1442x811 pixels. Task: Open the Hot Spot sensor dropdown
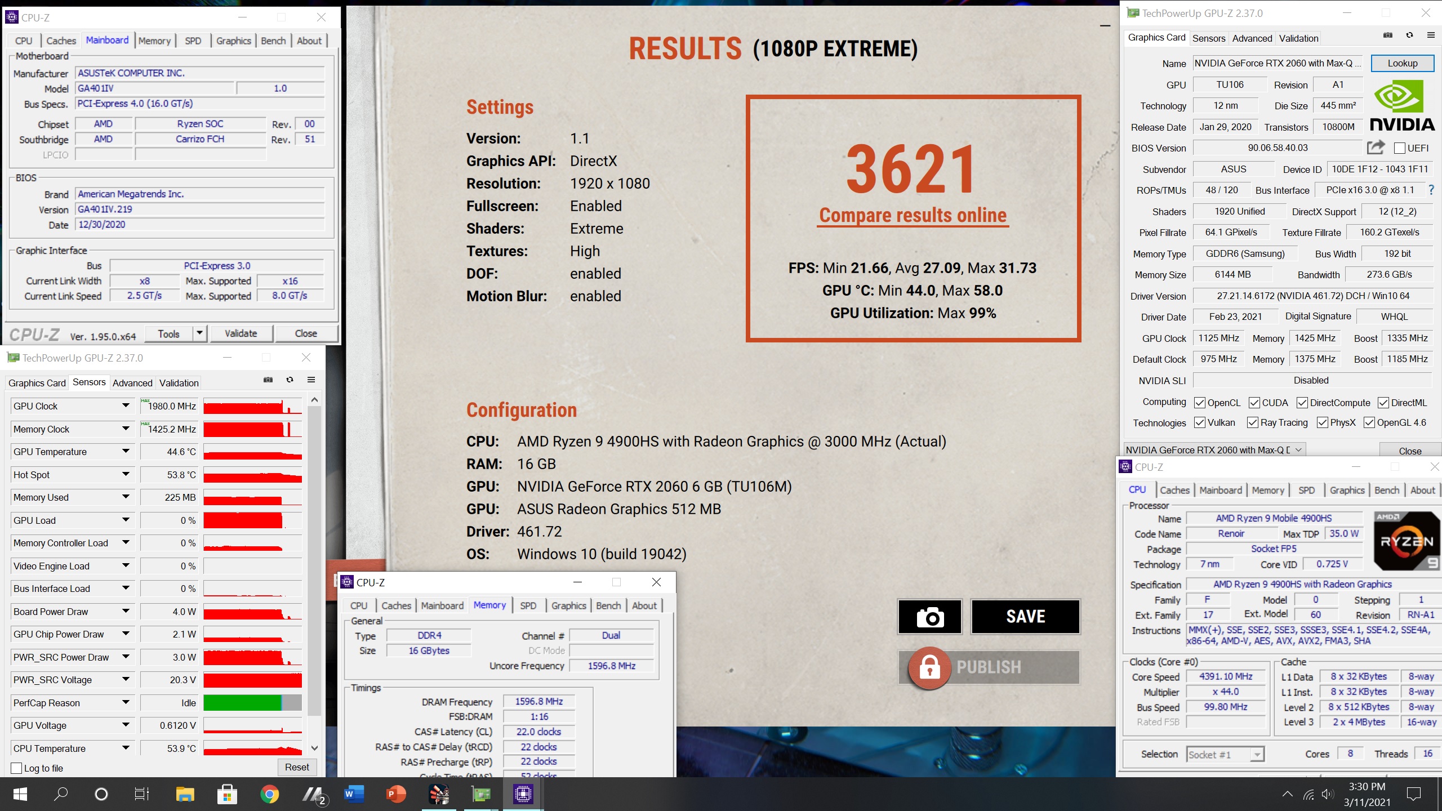coord(126,474)
